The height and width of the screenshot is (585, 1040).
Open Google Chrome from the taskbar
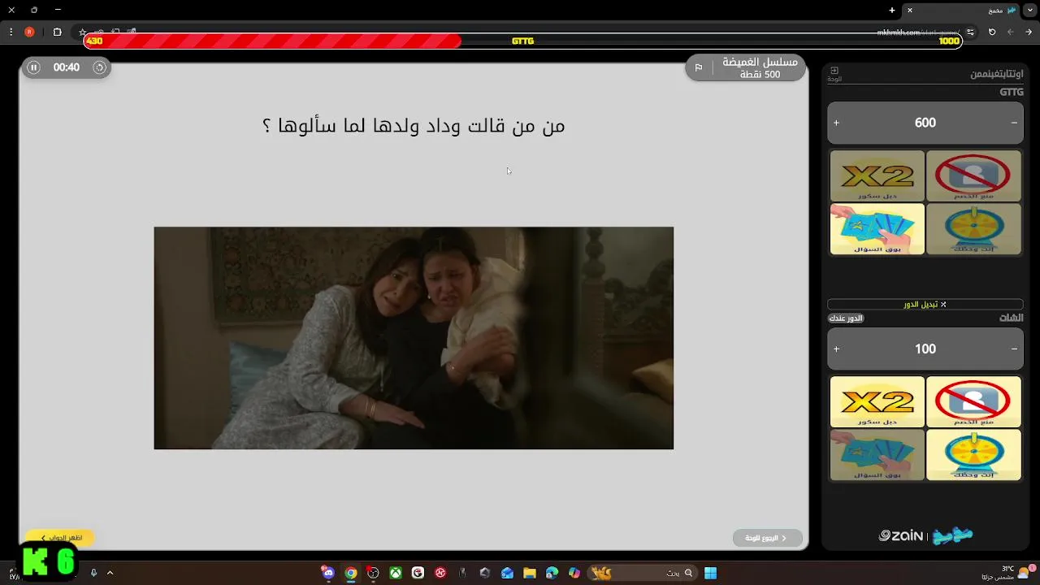350,573
